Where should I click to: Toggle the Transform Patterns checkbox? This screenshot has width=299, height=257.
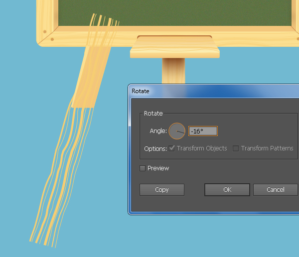point(236,148)
